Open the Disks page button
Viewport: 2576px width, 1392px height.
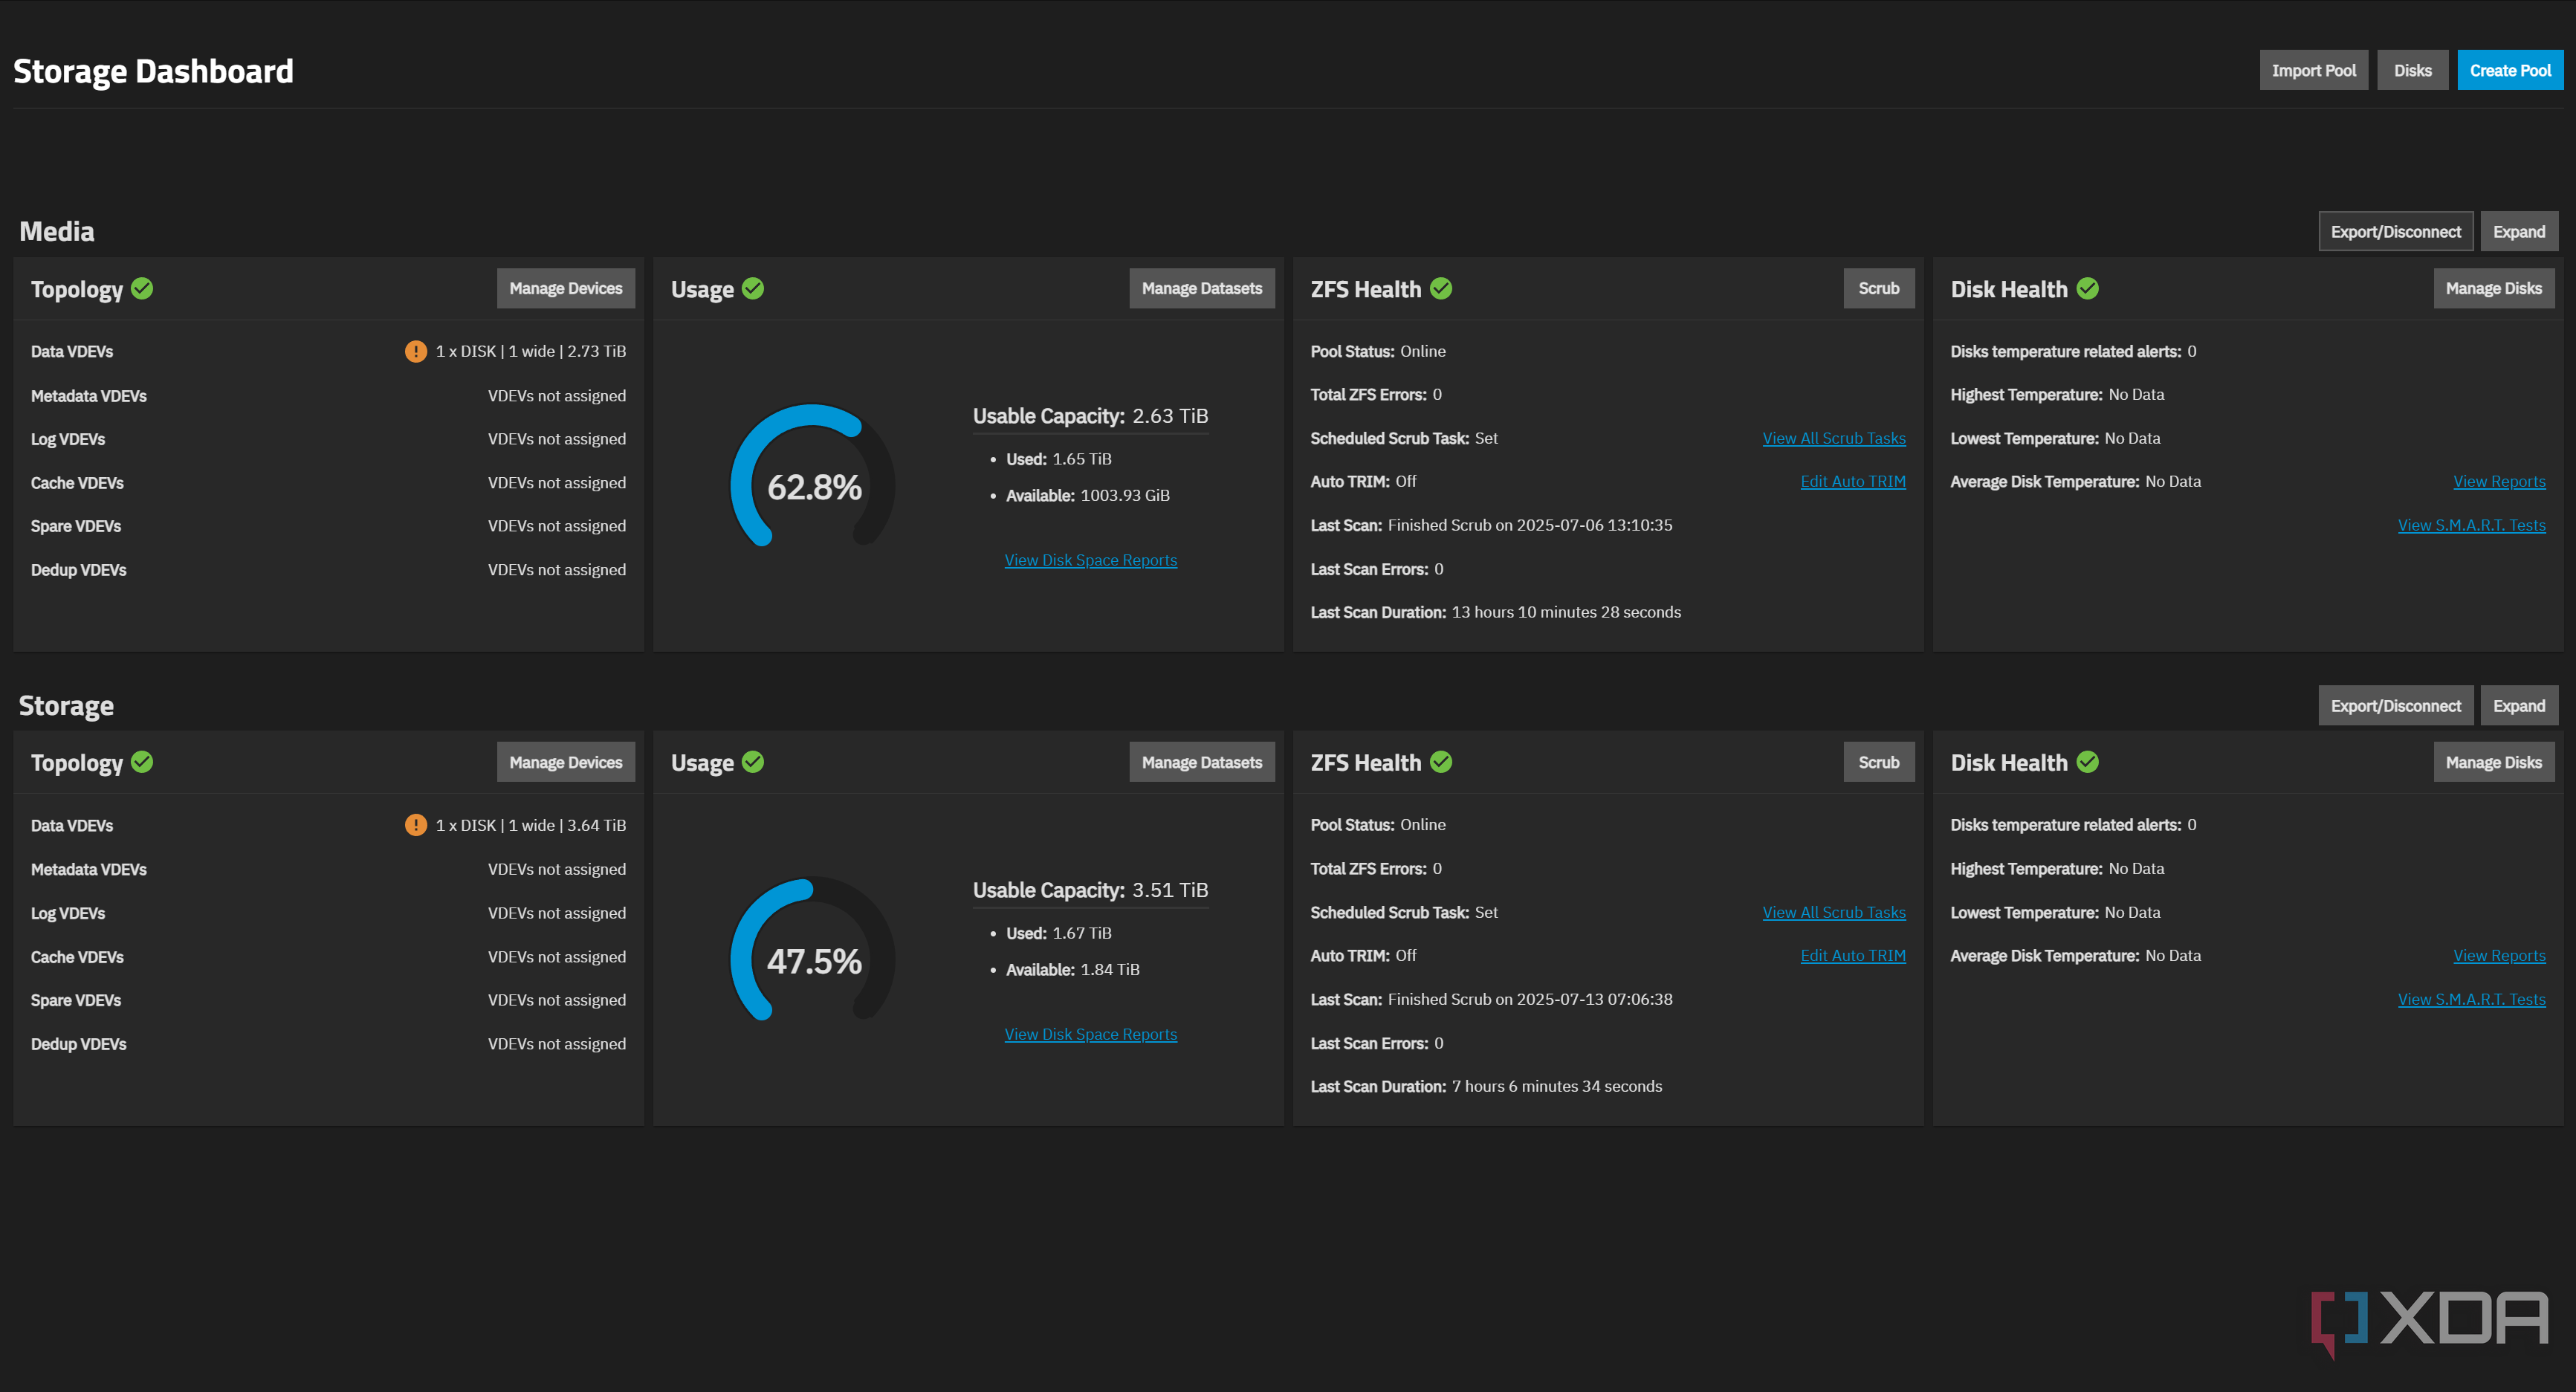(x=2412, y=70)
